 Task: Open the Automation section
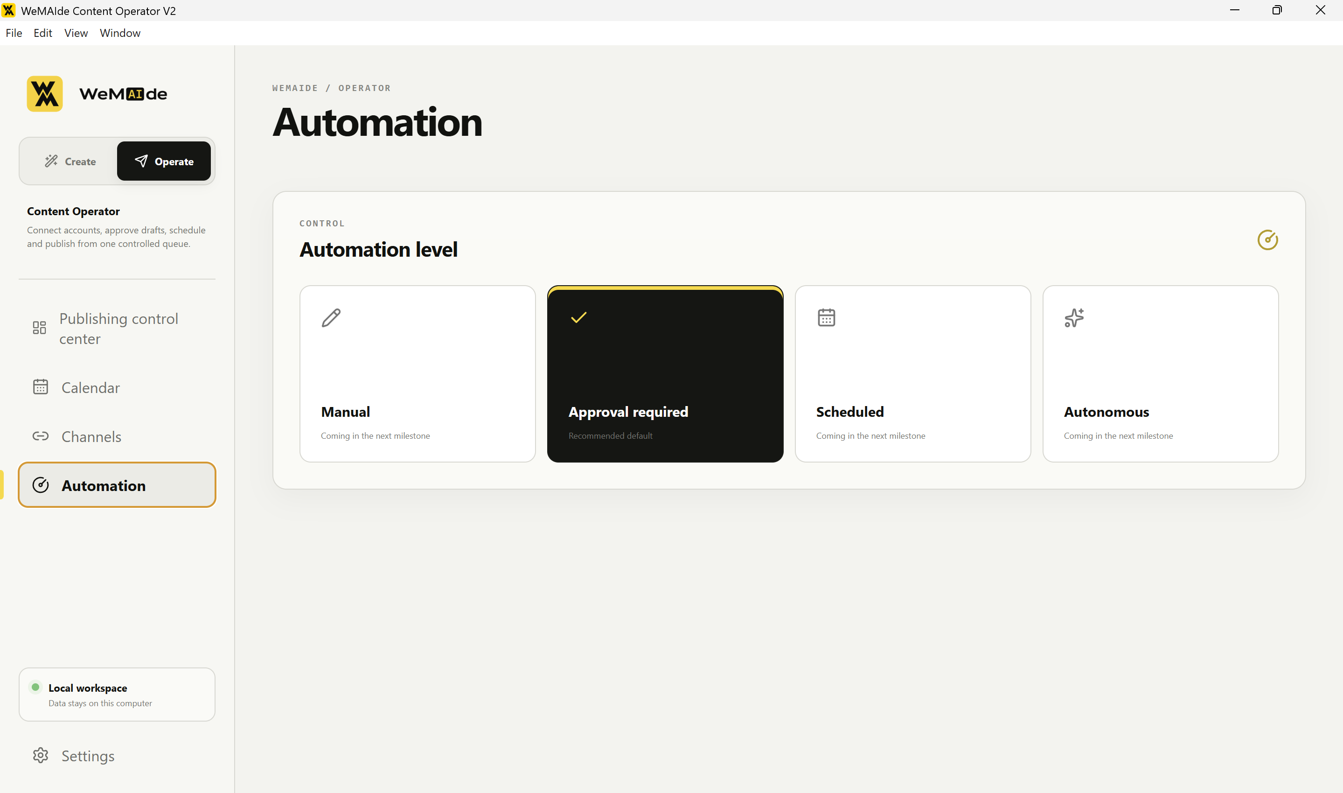[x=117, y=484]
